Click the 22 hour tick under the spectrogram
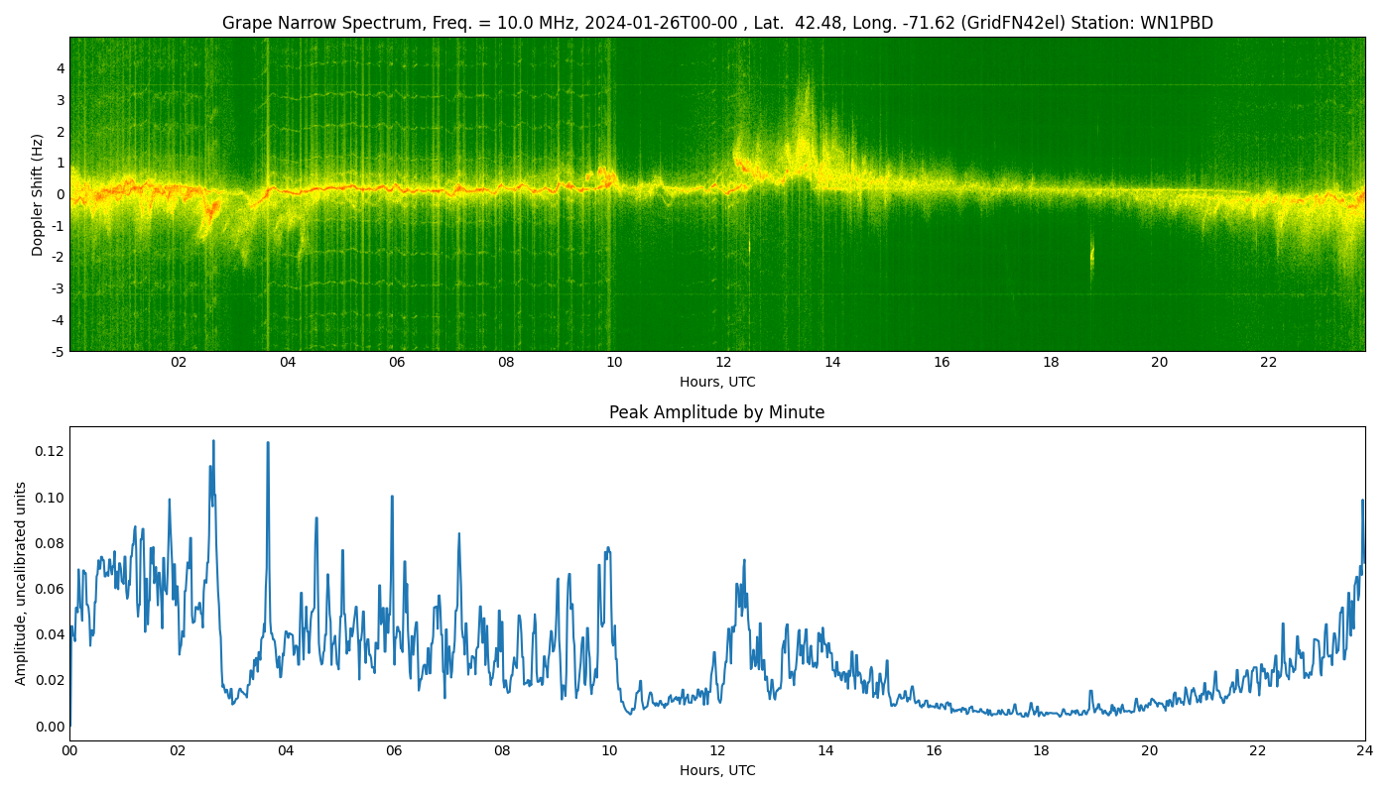Image resolution: width=1389 pixels, height=793 pixels. click(1268, 363)
